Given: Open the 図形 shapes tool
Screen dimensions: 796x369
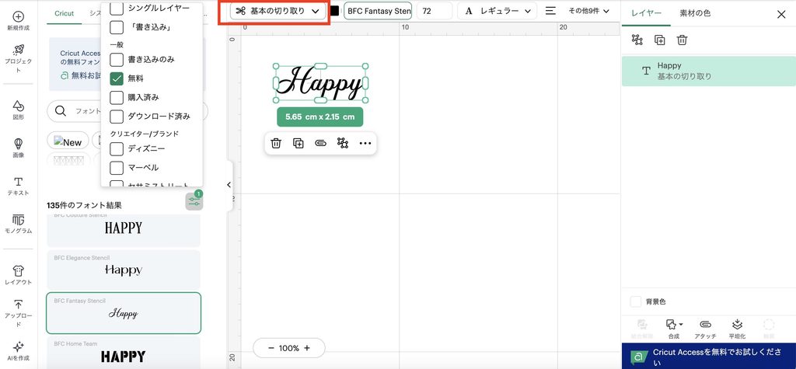Looking at the screenshot, I should [x=19, y=109].
